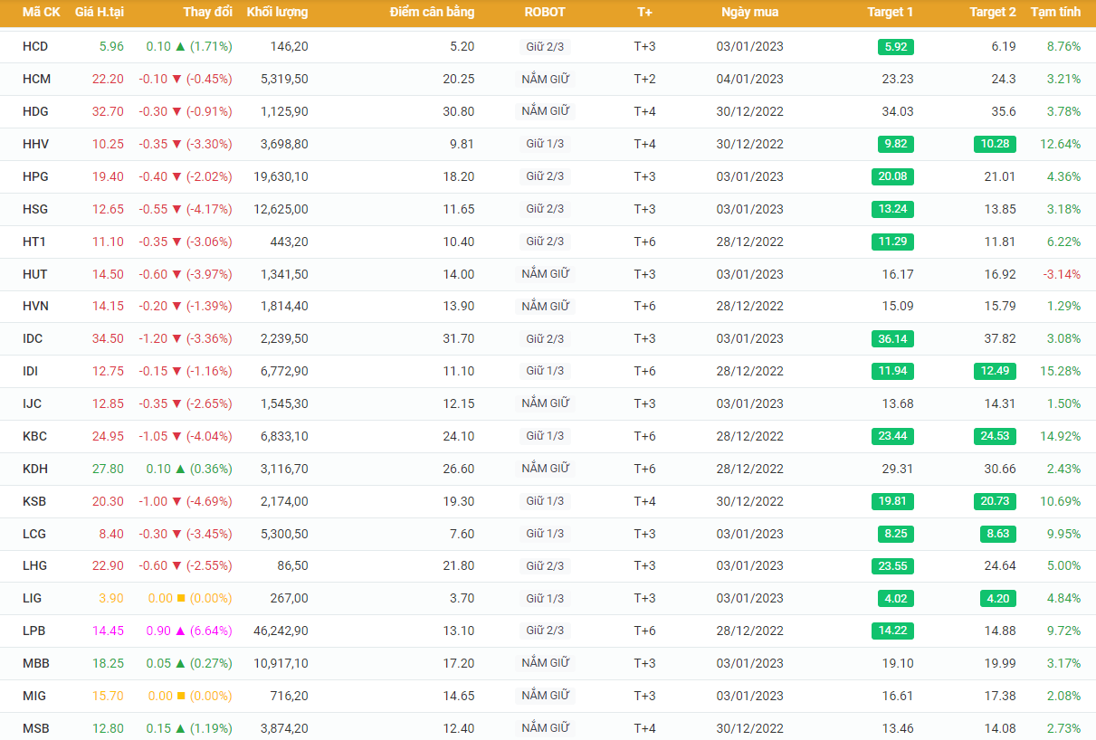Sort by the Mã CK column header
The image size is (1096, 740).
pos(41,13)
